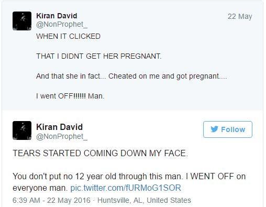The image size is (266, 207).
Task: Select the TEARS STARTED COMING DOWN MY FACE line
Action: click(100, 153)
